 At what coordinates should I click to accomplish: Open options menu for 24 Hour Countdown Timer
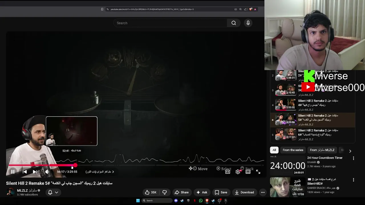tap(353, 158)
